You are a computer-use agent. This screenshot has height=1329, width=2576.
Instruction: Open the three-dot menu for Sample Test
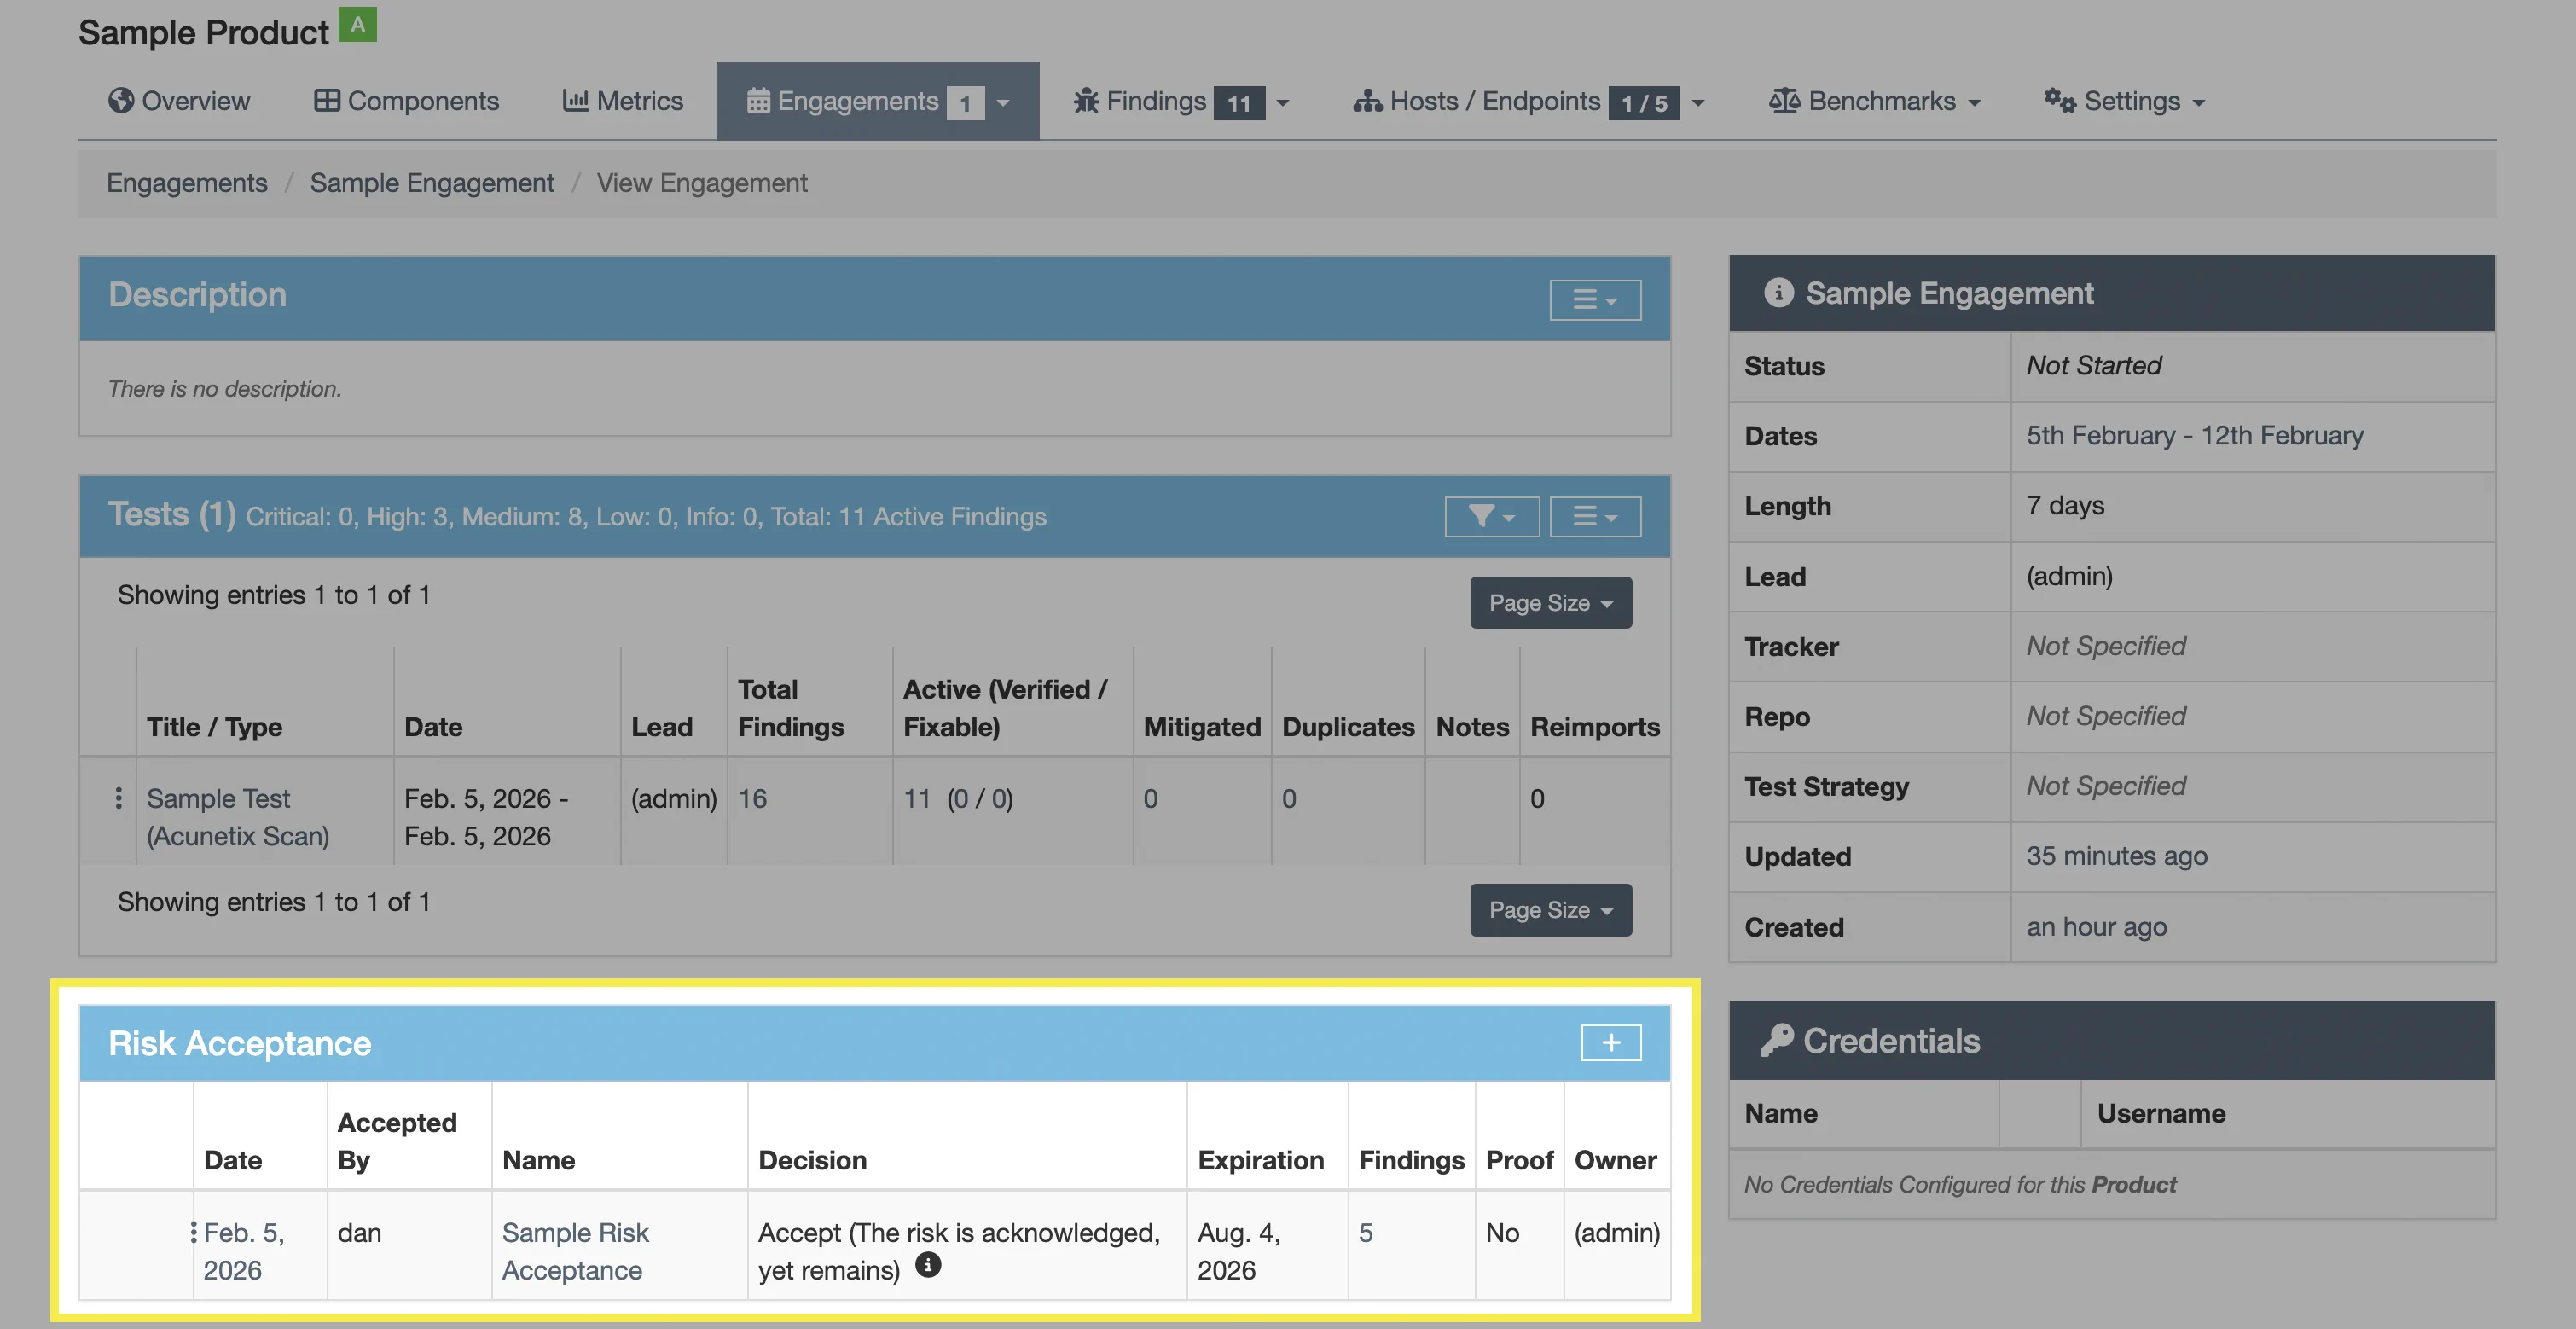[118, 798]
